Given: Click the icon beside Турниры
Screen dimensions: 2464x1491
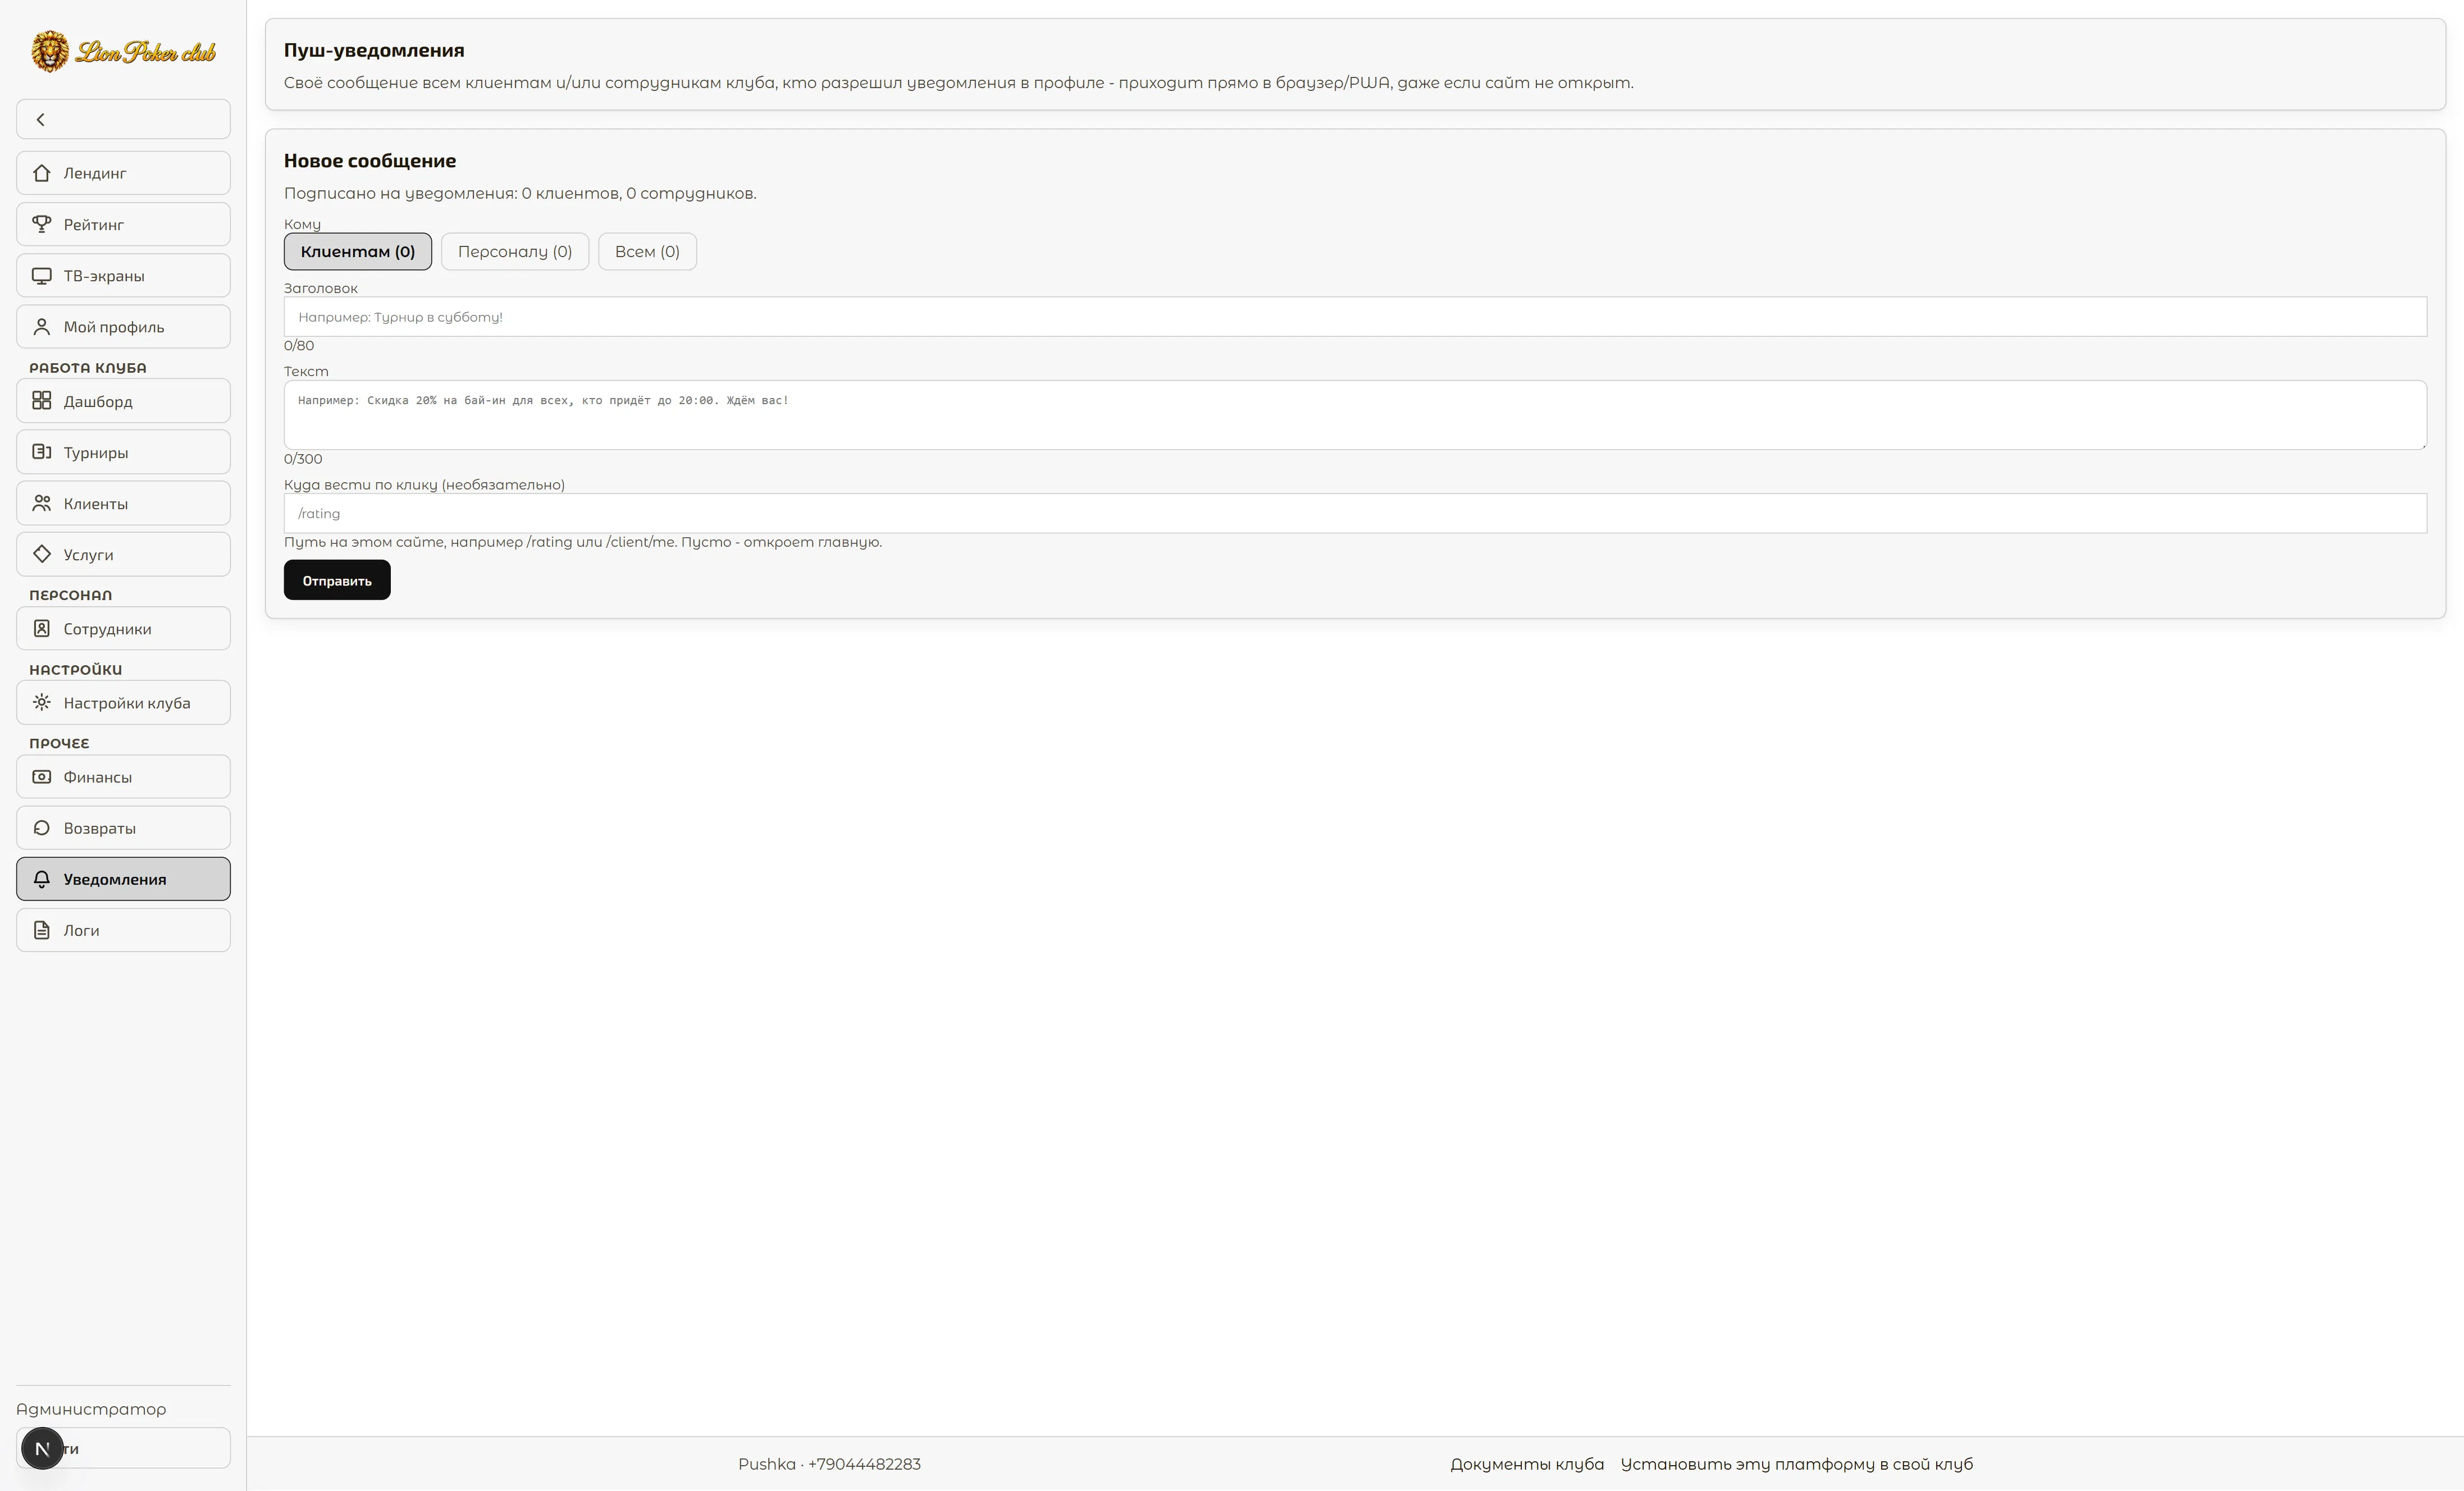Looking at the screenshot, I should tap(41, 452).
